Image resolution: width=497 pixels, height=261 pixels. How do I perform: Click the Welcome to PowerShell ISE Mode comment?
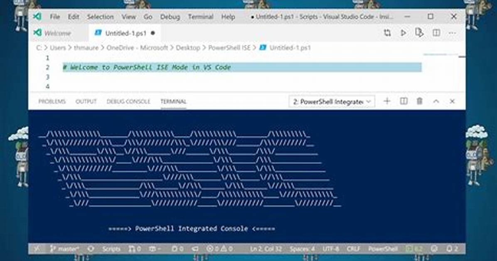(x=147, y=67)
